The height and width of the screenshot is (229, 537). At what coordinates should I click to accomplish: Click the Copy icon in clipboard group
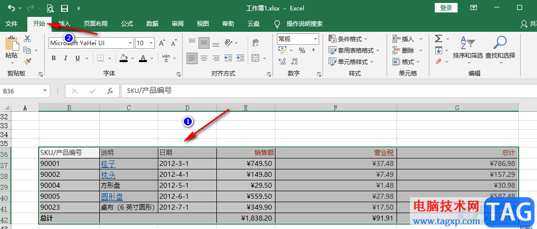coord(27,50)
